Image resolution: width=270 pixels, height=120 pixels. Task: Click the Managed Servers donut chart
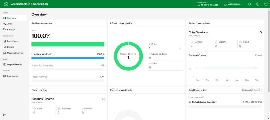click(128, 56)
